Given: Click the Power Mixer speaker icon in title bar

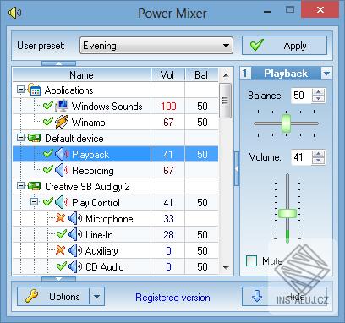Looking at the screenshot, I should 14,14.
